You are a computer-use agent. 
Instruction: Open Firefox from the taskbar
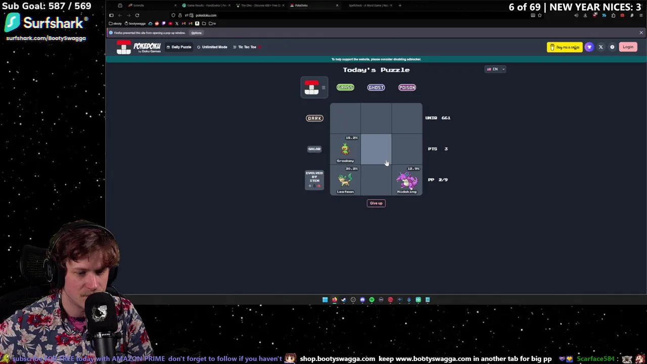point(334,300)
